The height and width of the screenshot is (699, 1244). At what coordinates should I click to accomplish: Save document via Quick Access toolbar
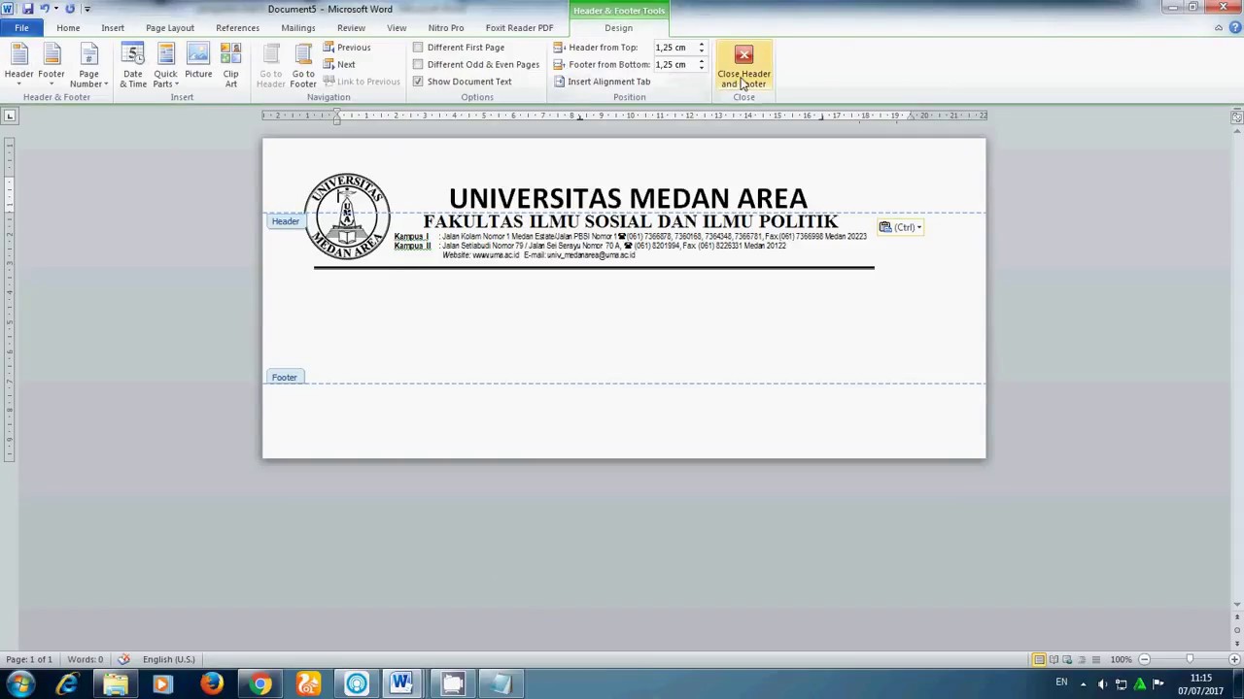pyautogui.click(x=28, y=9)
